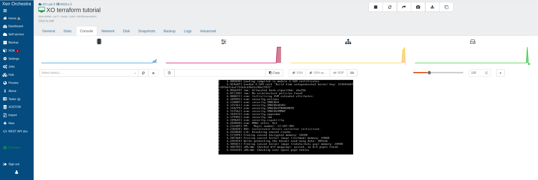Click the SSH connection button

click(297, 73)
